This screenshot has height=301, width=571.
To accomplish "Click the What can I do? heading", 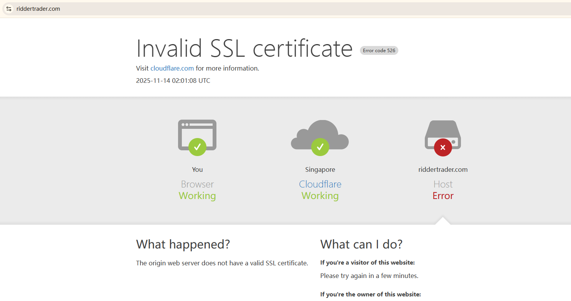I will [361, 244].
